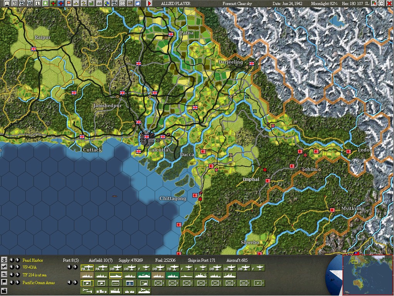Viewport: 394px width, 296px height.
Task: Click the world minimap thumbnail
Action: click(367, 275)
